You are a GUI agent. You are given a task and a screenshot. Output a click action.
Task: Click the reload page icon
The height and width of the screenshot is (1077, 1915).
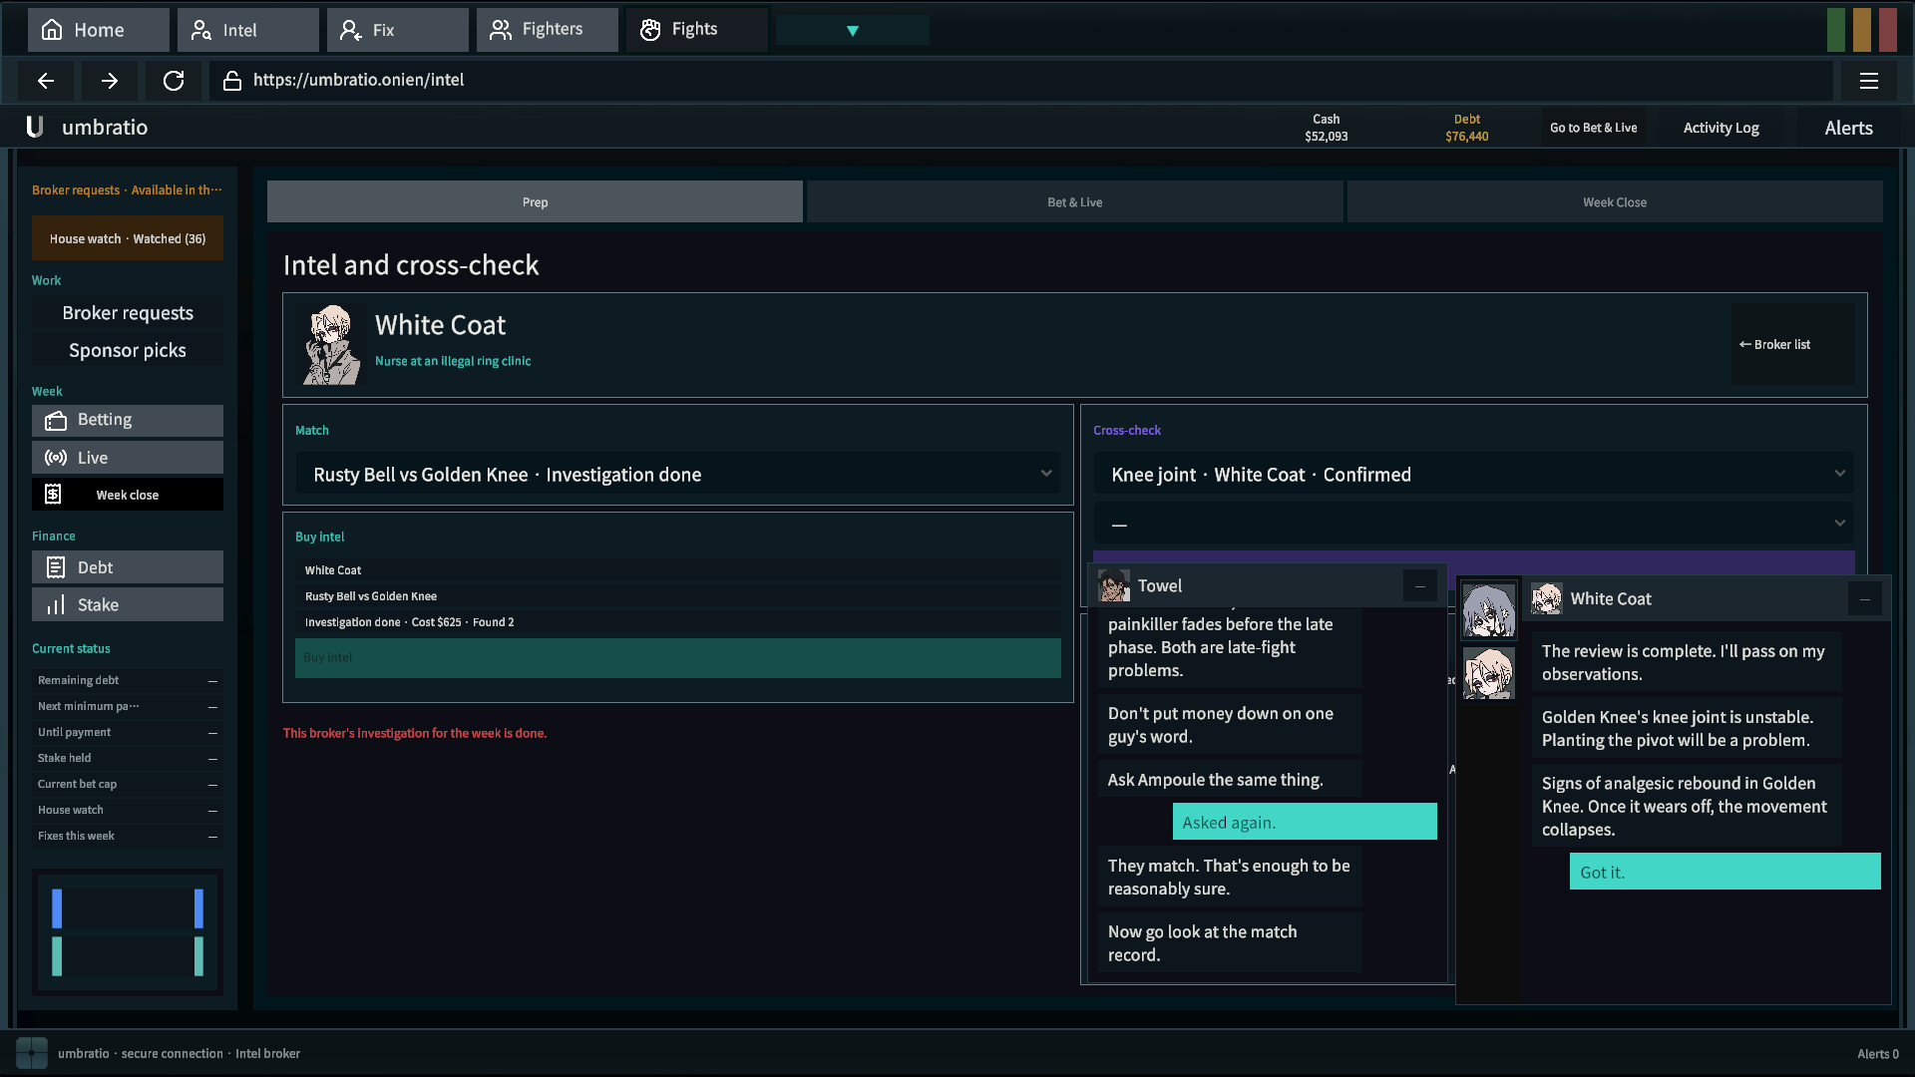(x=174, y=81)
